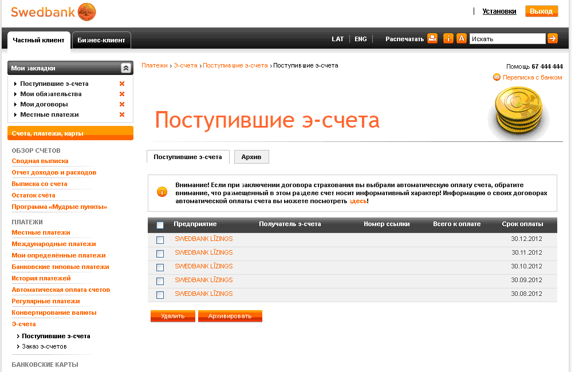Open Остаток счёта link

(33, 195)
